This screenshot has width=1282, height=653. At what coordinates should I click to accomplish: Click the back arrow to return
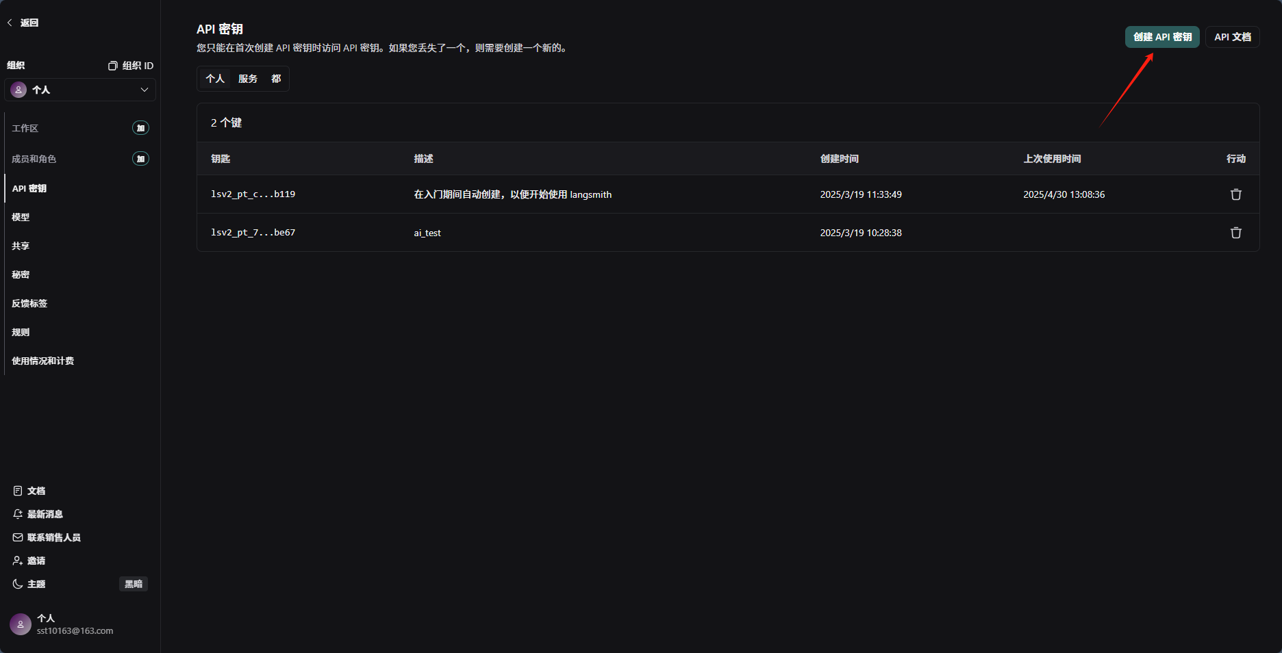point(10,22)
